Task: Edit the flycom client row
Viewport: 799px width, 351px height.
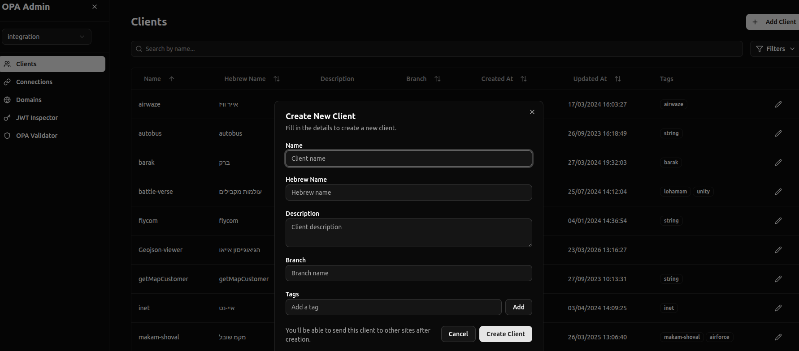Action: pos(778,221)
